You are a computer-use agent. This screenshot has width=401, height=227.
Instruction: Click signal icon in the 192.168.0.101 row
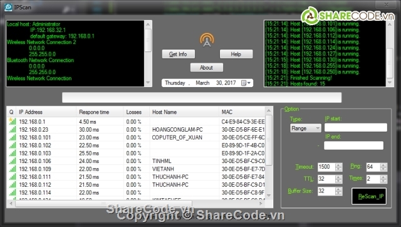[12, 137]
